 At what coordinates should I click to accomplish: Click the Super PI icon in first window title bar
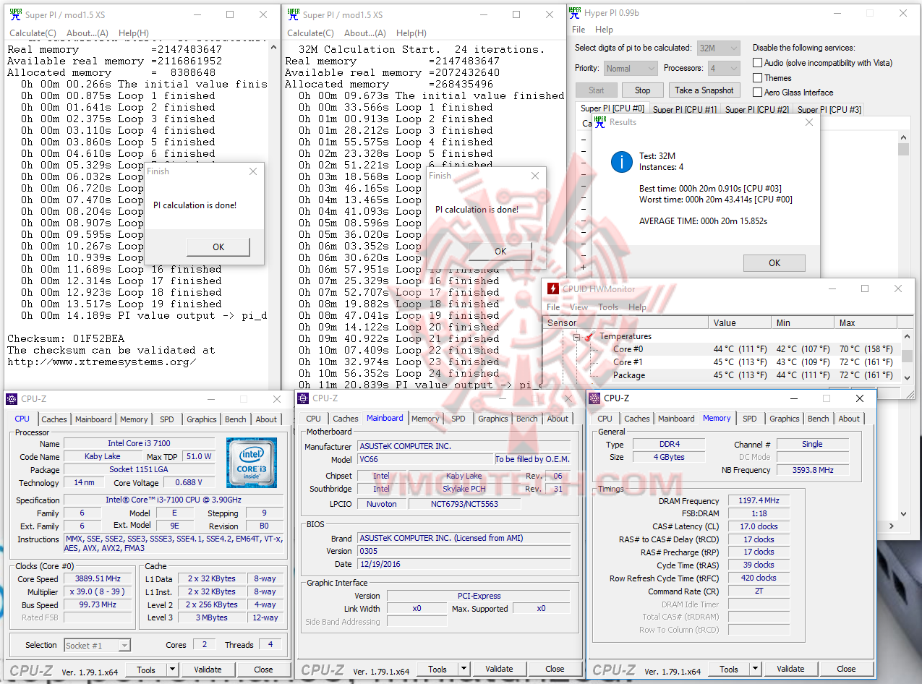click(x=15, y=14)
